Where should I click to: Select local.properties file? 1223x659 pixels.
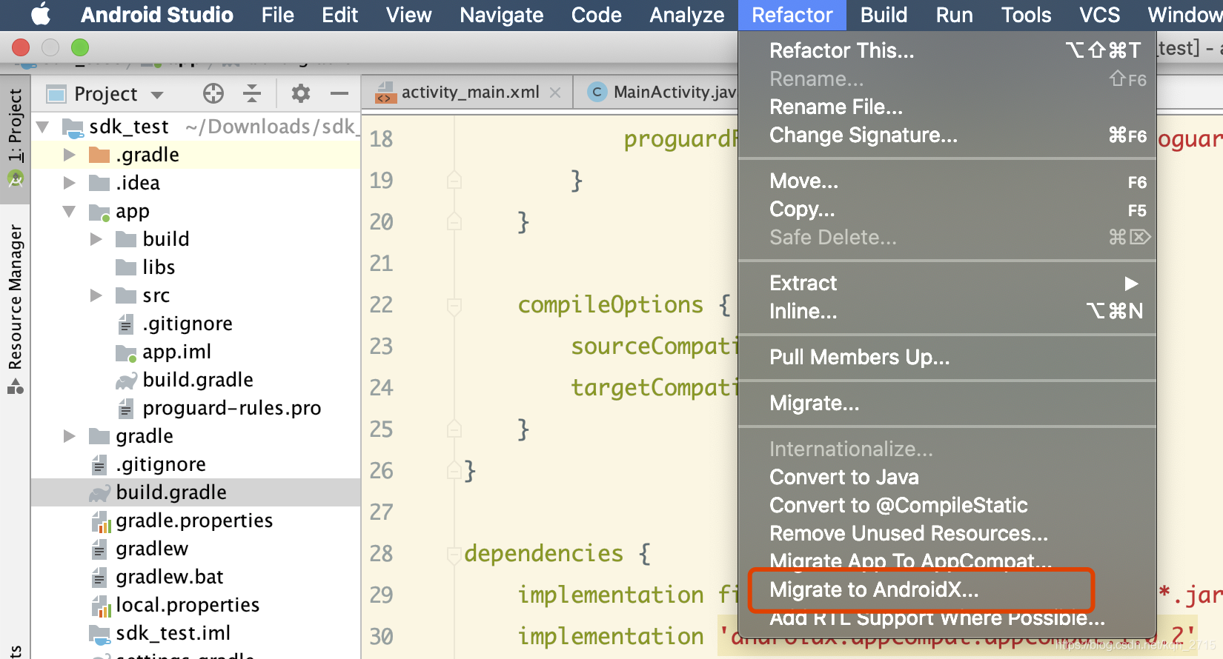(187, 605)
